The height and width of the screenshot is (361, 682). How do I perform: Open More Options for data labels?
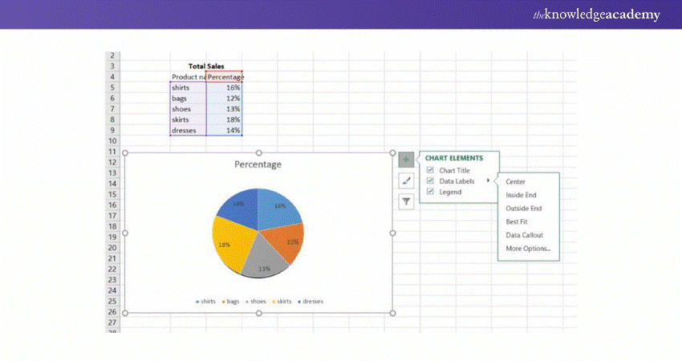[x=528, y=249]
